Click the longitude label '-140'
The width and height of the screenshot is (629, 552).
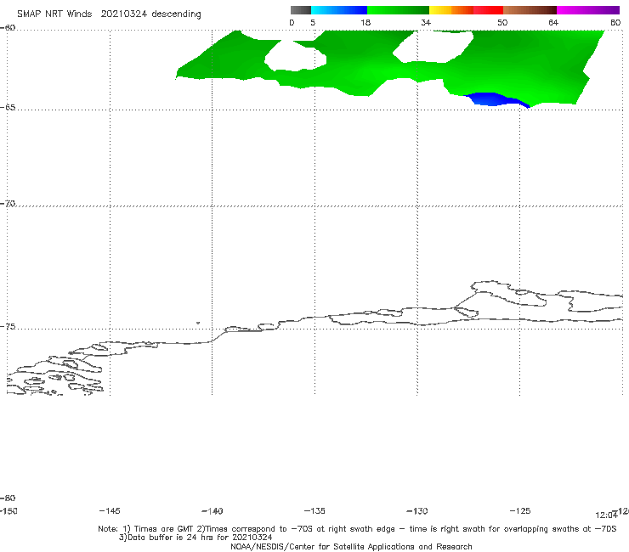212,511
